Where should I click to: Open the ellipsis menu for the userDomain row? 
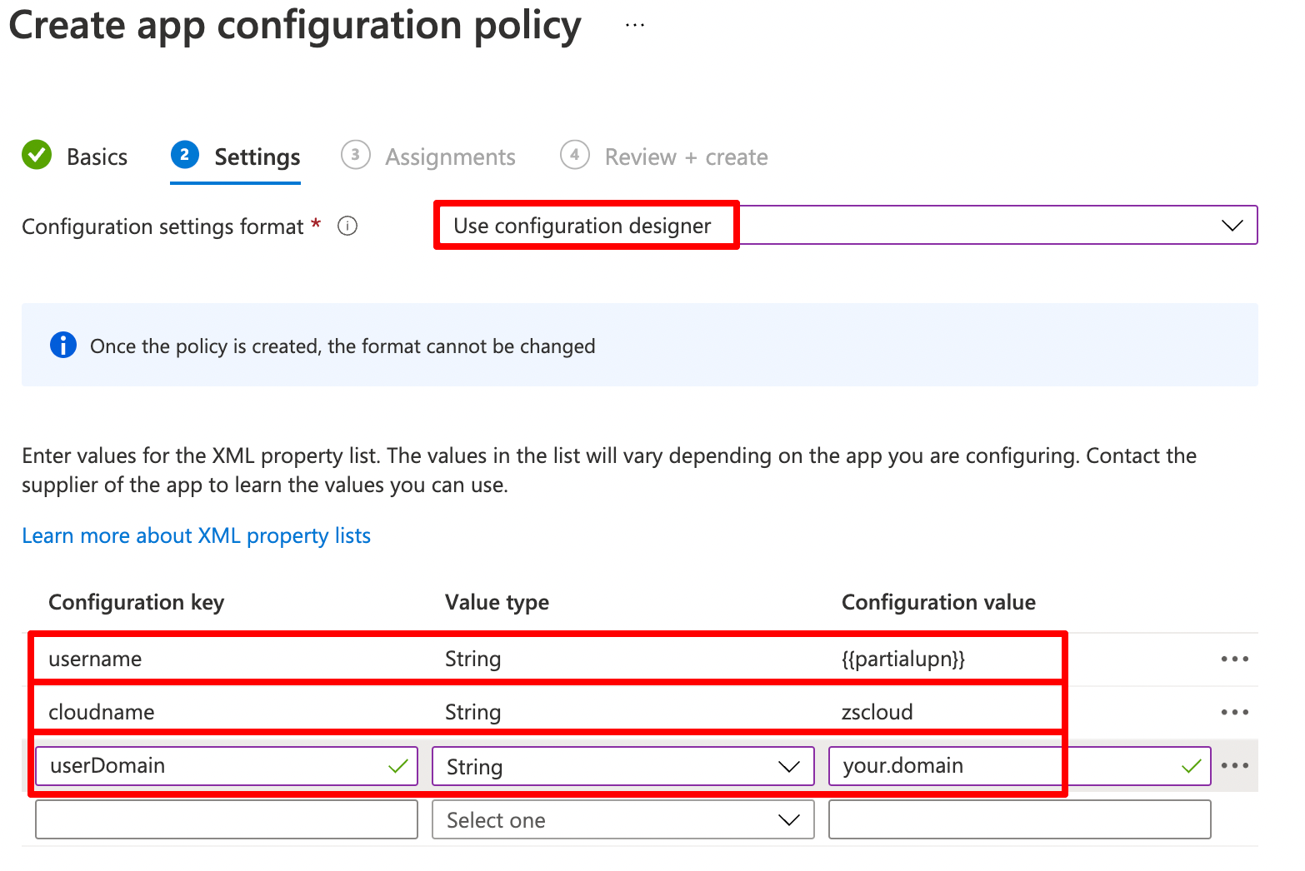pyautogui.click(x=1235, y=765)
